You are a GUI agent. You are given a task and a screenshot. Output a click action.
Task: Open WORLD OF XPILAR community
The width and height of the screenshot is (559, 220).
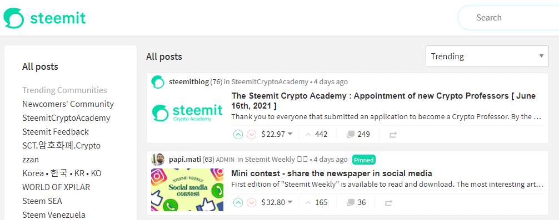(56, 187)
